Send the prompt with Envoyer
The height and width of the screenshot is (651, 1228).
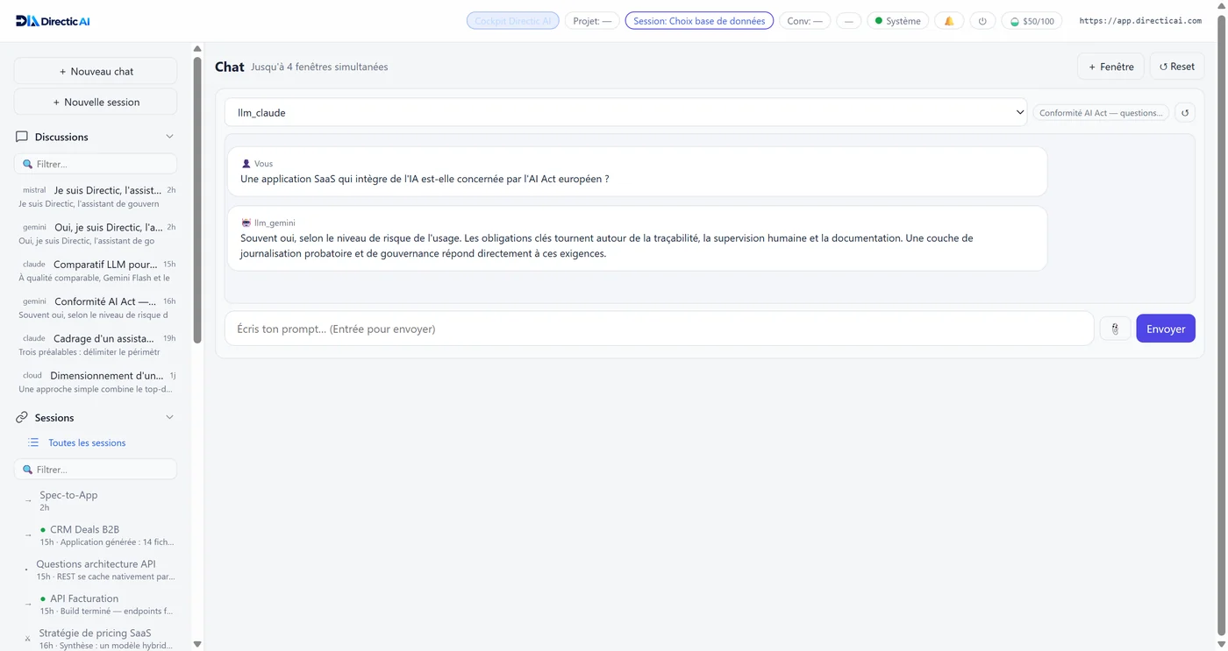1166,329
